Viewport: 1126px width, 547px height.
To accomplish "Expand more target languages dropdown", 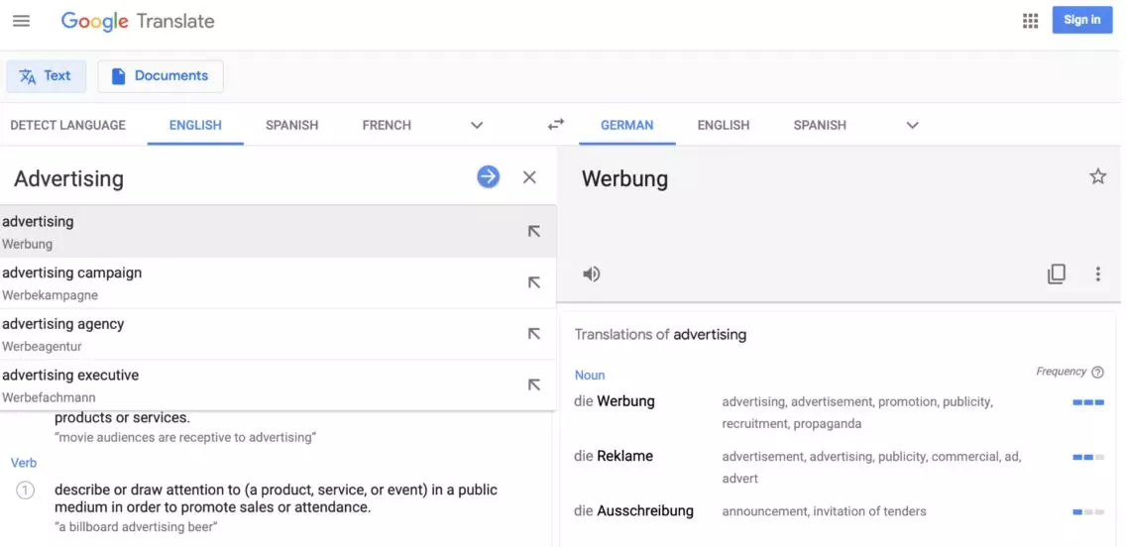I will (912, 126).
